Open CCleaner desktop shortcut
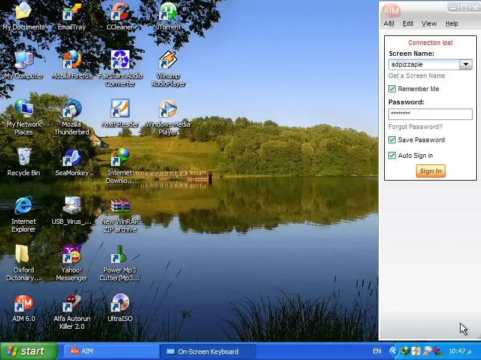The width and height of the screenshot is (481, 360). (x=120, y=16)
